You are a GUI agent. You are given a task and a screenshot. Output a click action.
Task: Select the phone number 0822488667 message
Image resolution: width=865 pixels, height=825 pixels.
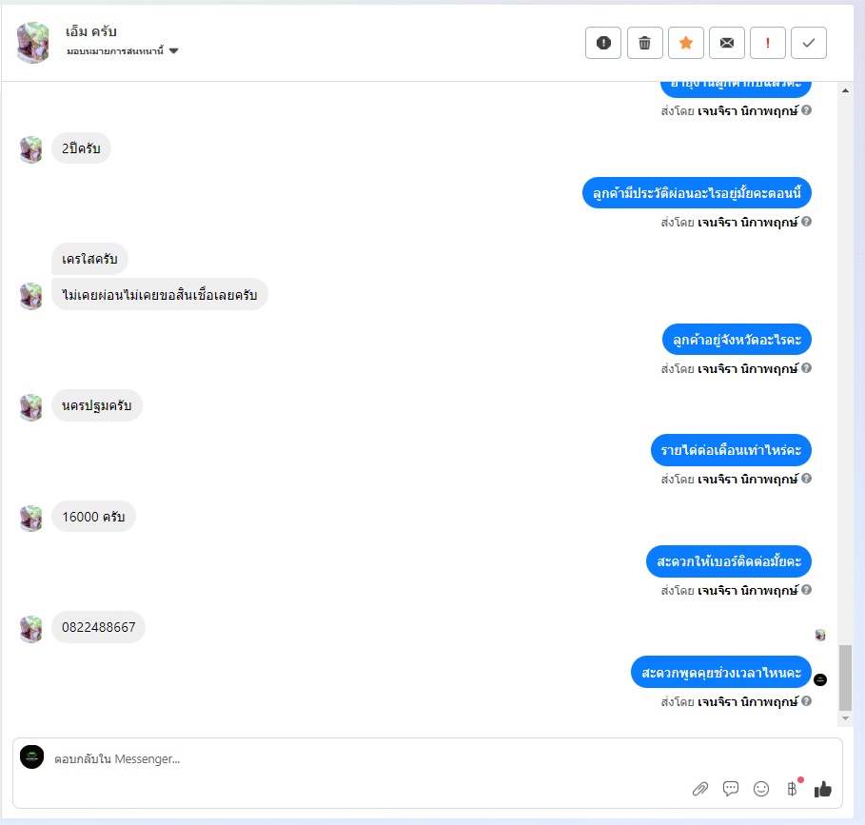click(x=98, y=627)
